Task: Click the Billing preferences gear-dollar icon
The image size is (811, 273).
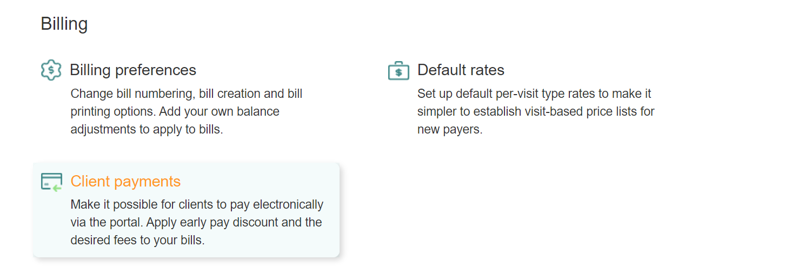Action: (x=51, y=70)
